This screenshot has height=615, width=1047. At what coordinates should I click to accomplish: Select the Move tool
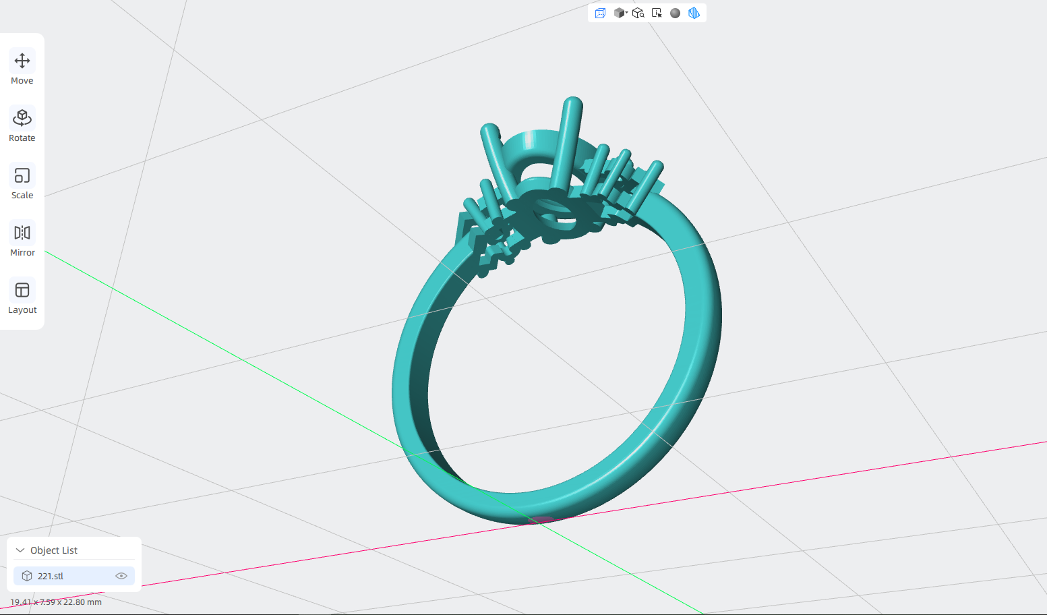tap(22, 67)
